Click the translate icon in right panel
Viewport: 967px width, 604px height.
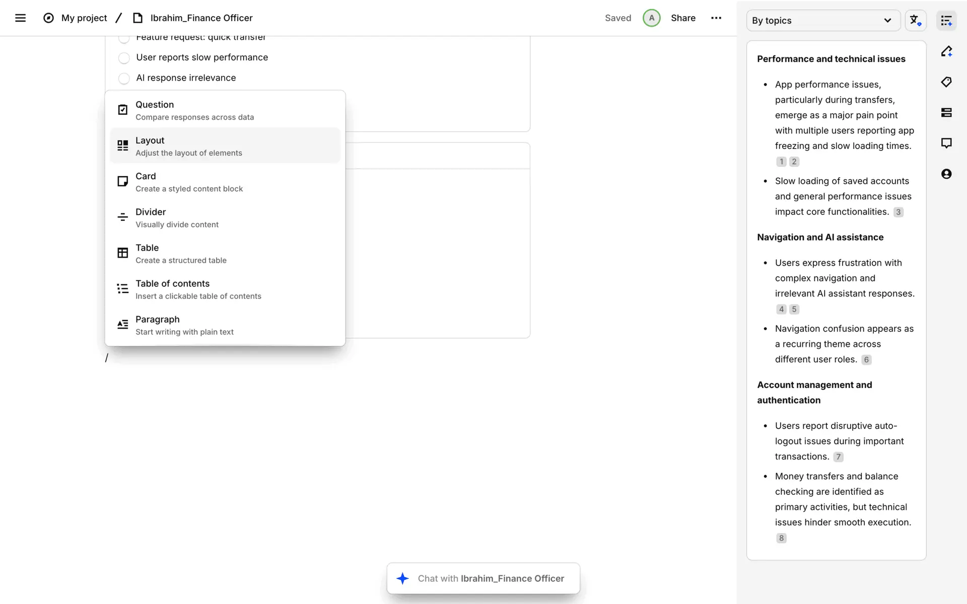point(915,21)
